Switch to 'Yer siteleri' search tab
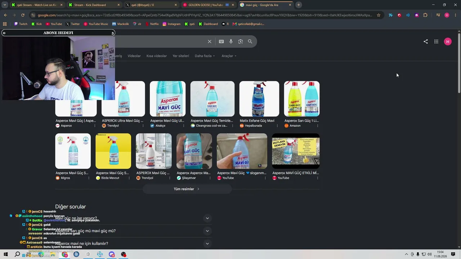 pos(181,56)
